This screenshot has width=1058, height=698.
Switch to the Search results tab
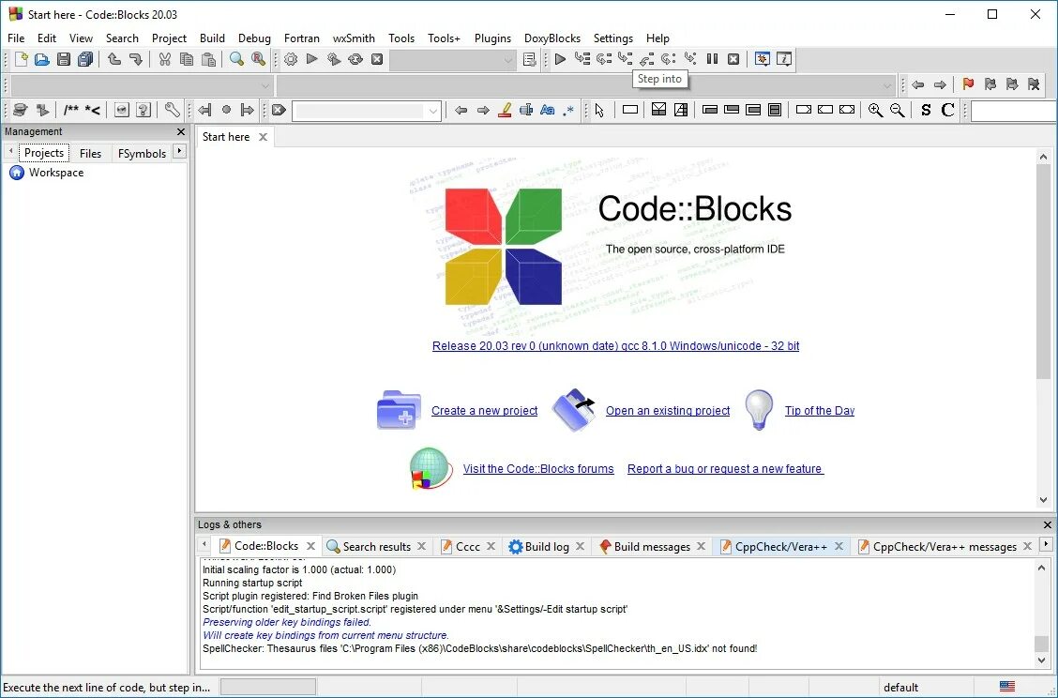tap(376, 547)
